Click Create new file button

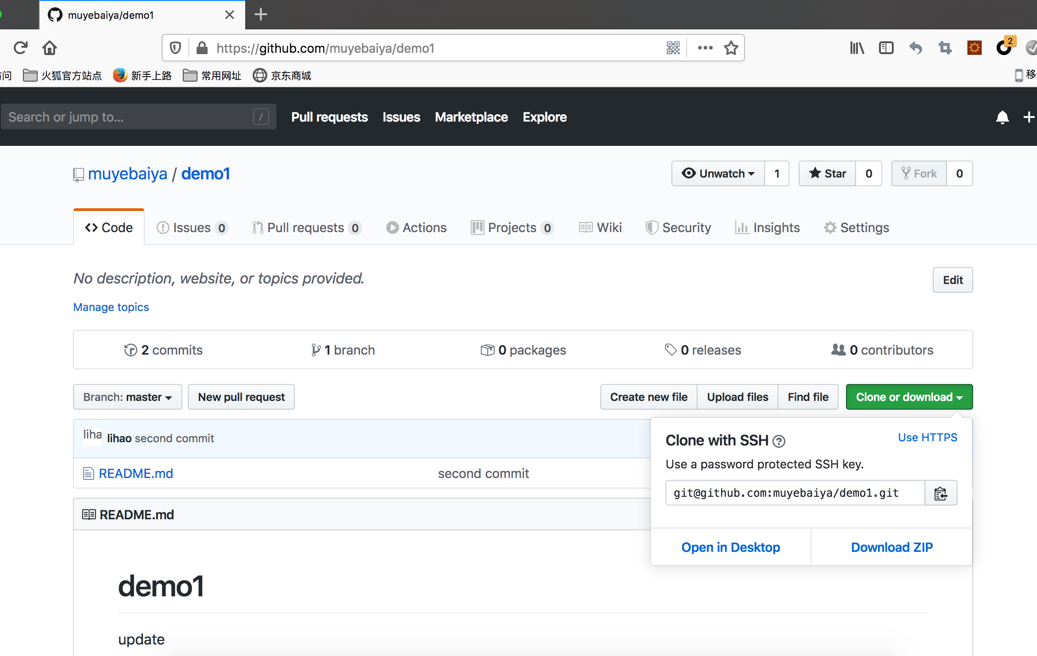649,397
